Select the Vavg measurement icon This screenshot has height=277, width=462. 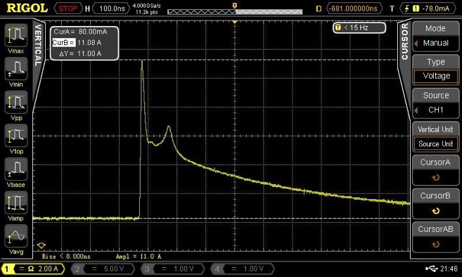coord(16,236)
